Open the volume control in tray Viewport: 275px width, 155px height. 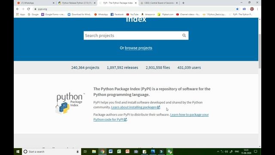[x=226, y=152]
